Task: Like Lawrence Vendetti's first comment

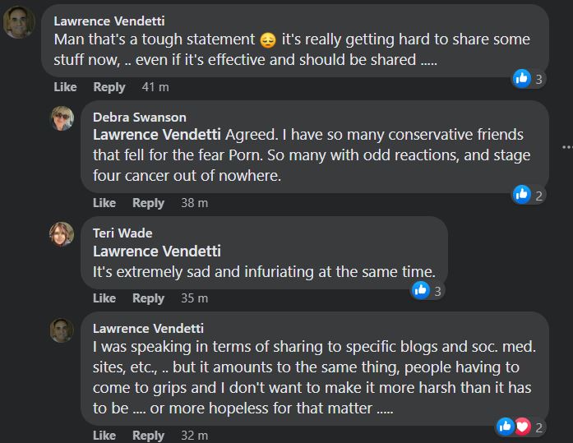Action: pyautogui.click(x=65, y=87)
